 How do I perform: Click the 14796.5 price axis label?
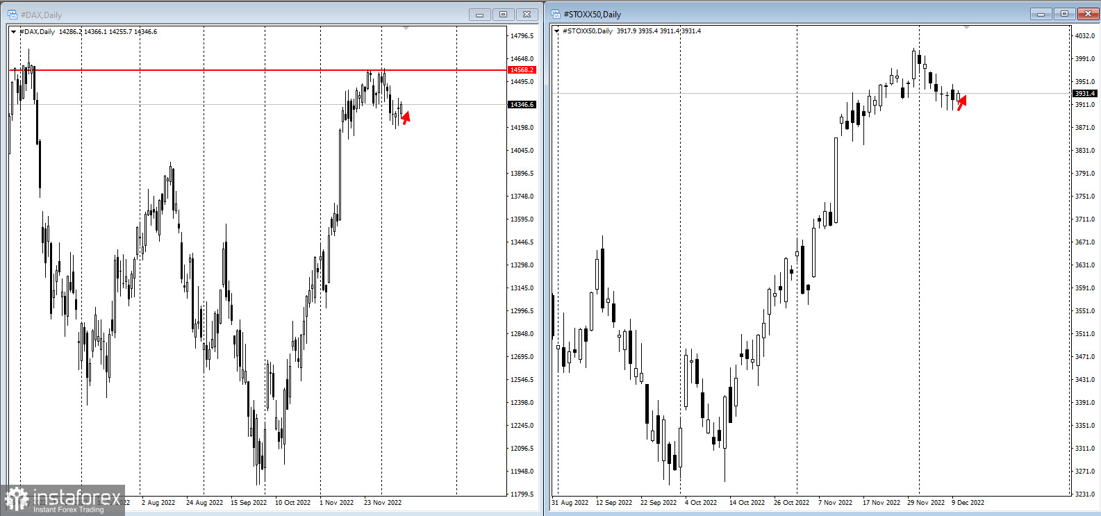(x=522, y=36)
